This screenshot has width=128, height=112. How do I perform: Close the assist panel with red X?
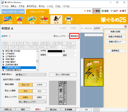click(x=125, y=27)
